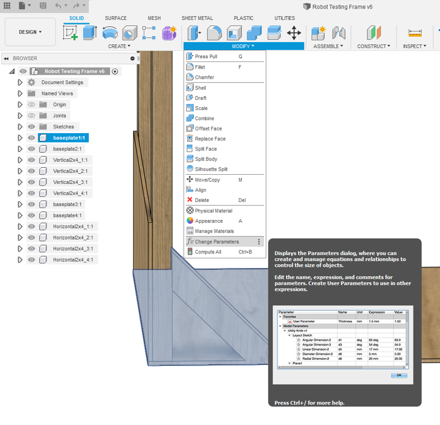Open the DESIGN workspace dropdown

(x=30, y=32)
